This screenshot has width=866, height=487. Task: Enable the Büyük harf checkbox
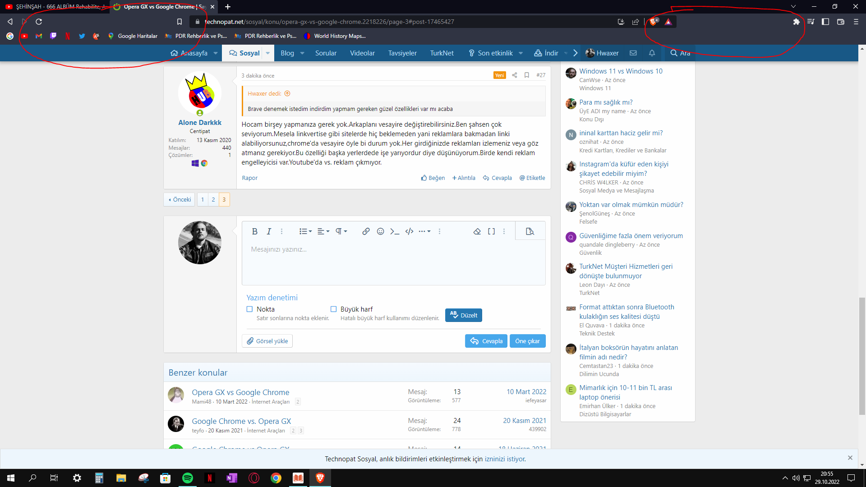(x=333, y=309)
